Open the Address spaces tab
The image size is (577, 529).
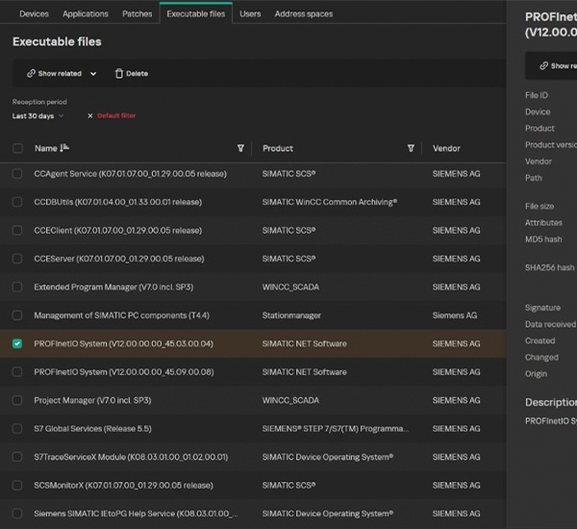[x=304, y=14]
